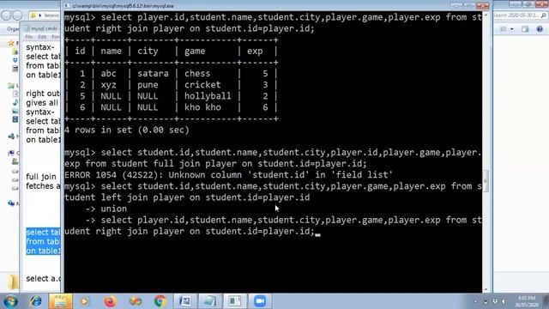Click the volume icon in system tray

click(x=504, y=301)
